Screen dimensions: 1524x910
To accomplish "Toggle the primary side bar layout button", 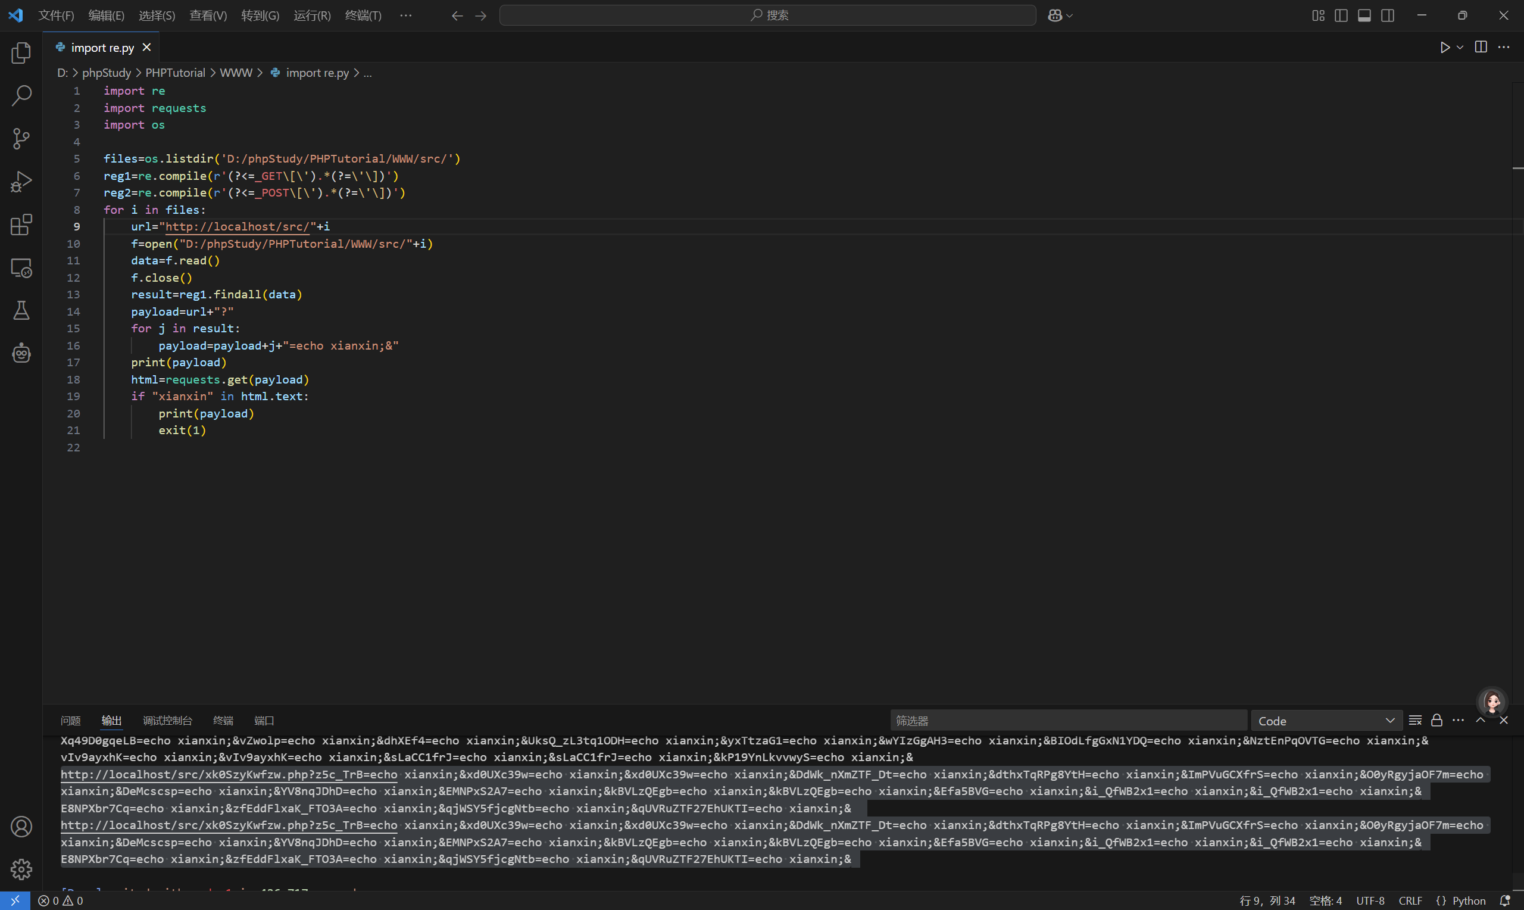I will tap(1341, 15).
